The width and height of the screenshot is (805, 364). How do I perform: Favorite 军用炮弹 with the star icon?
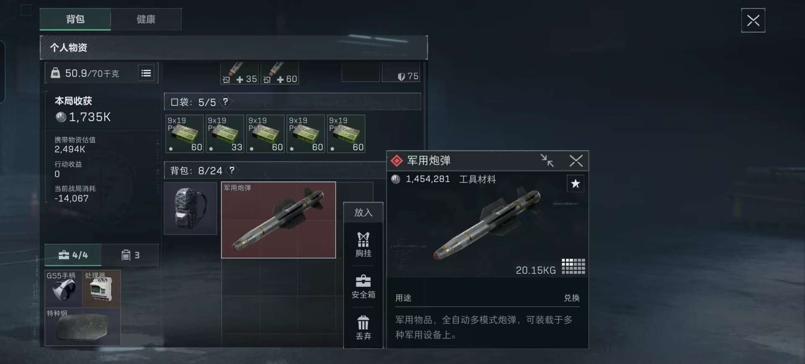(575, 184)
